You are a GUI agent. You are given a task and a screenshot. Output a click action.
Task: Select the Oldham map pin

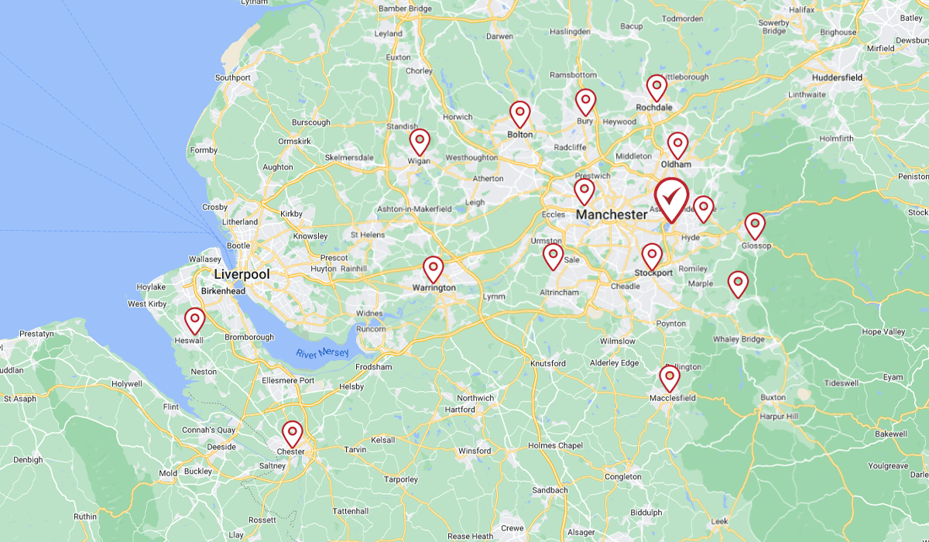click(x=677, y=146)
